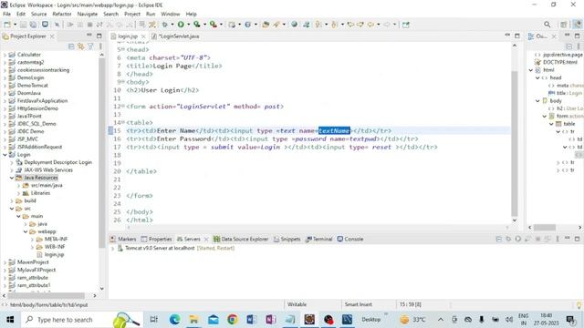Open the Markers tab
The image size is (584, 328).
[123, 239]
